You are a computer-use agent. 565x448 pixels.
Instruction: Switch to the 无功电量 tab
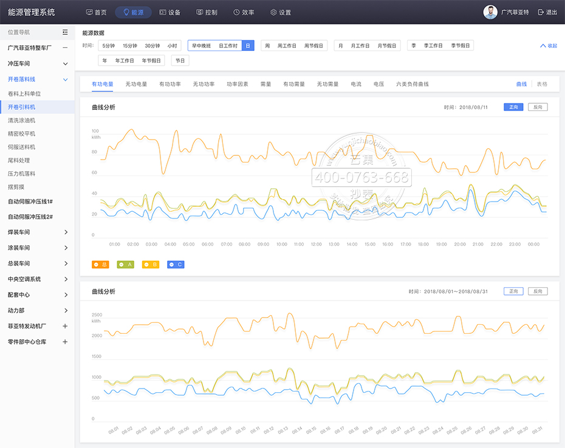[136, 84]
